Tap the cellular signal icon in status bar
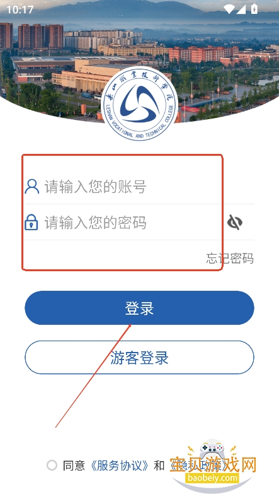The width and height of the screenshot is (279, 497). pos(241,9)
